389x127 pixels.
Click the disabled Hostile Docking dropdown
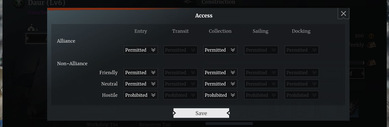pyautogui.click(x=302, y=95)
